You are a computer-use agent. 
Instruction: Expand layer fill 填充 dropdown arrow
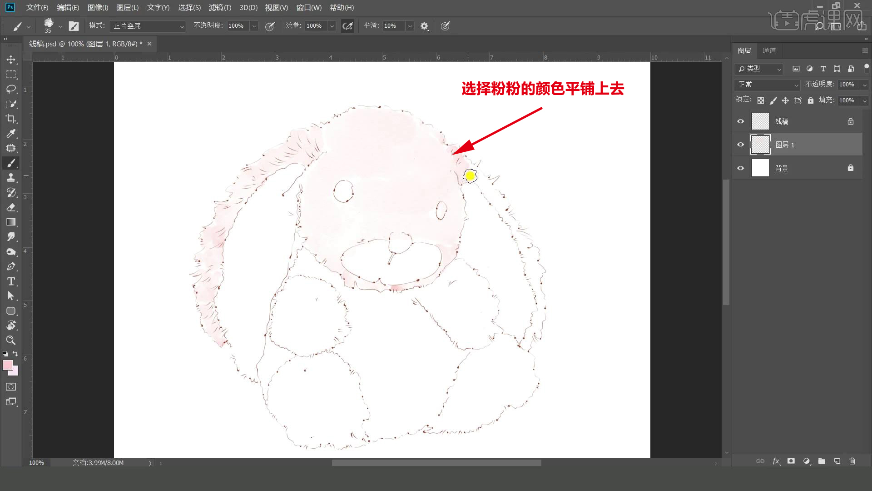point(865,100)
